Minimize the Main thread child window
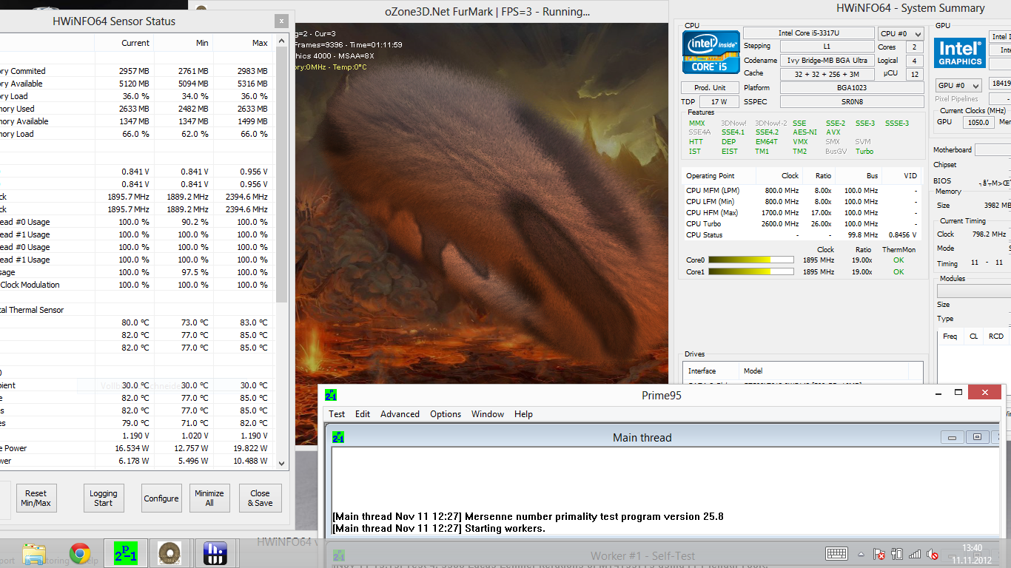The width and height of the screenshot is (1011, 568). point(952,438)
